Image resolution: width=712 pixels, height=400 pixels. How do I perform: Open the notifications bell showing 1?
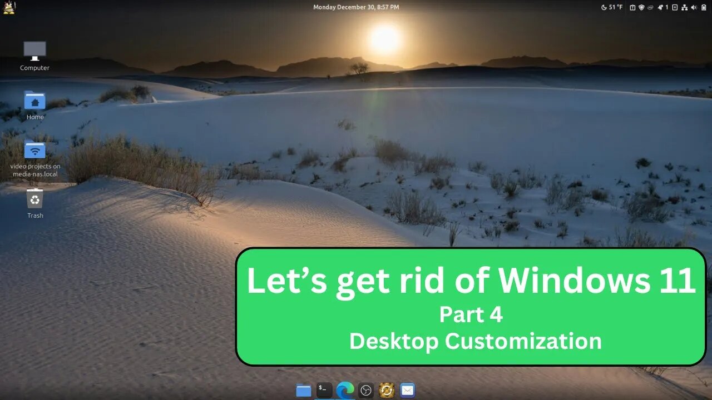coord(662,7)
